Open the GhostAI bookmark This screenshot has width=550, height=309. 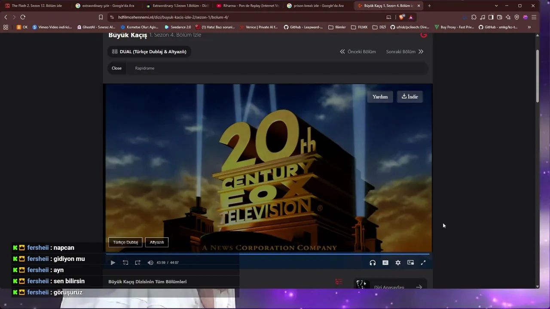tap(96, 27)
